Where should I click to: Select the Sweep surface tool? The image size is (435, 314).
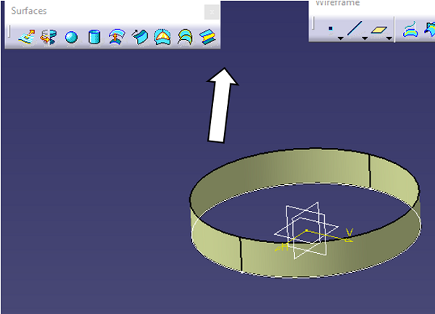tap(140, 36)
